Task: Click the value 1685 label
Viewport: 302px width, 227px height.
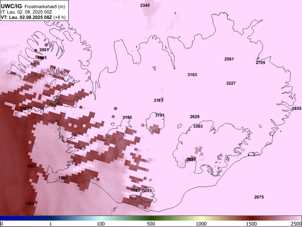Action: pos(42,58)
